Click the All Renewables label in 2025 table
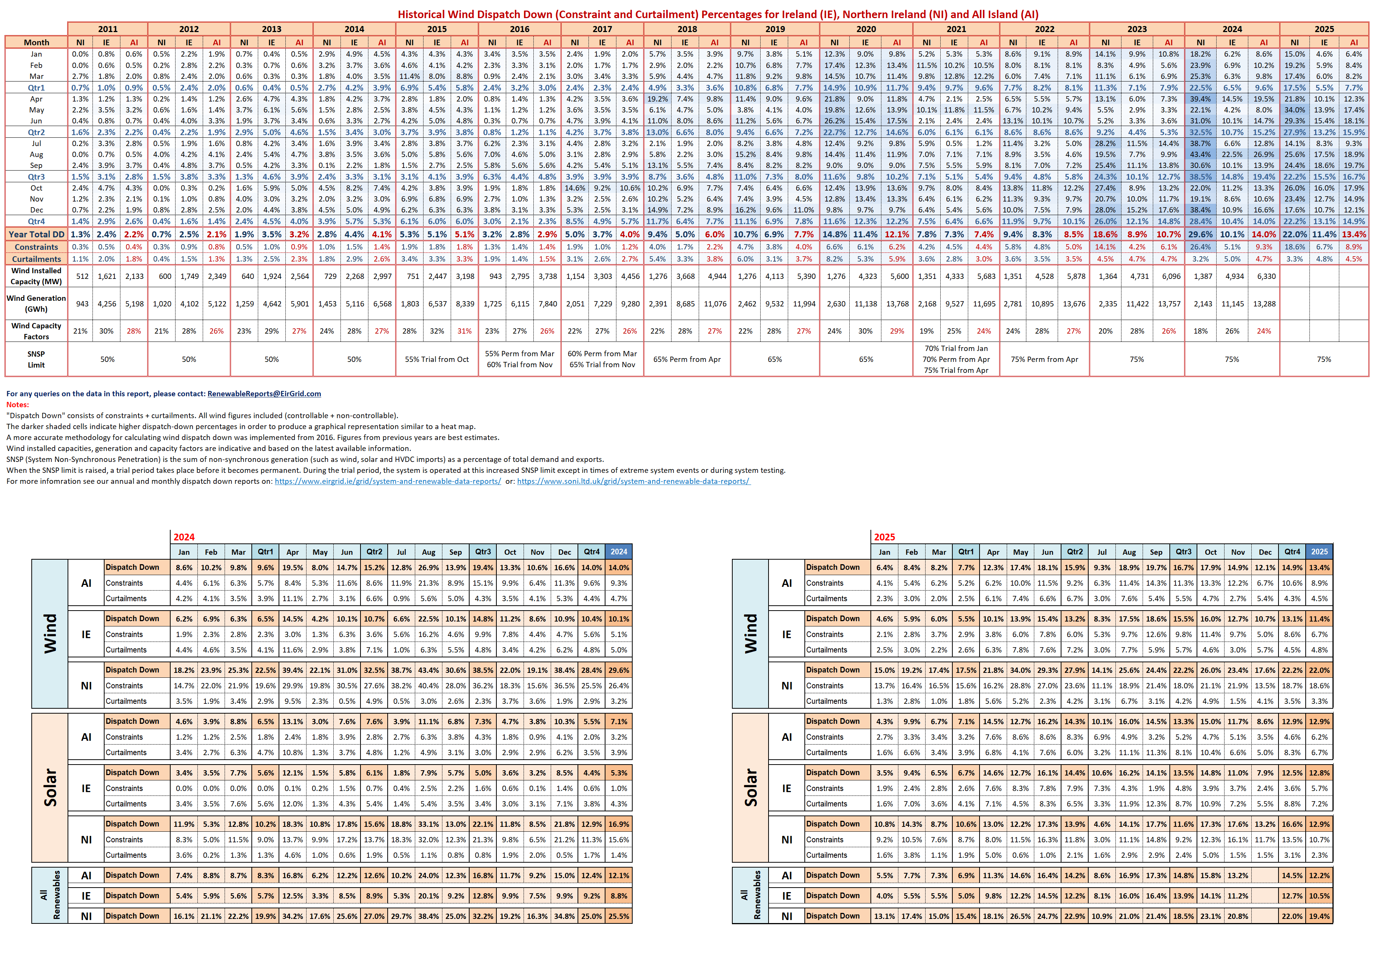Image resolution: width=1374 pixels, height=954 pixels. 750,895
